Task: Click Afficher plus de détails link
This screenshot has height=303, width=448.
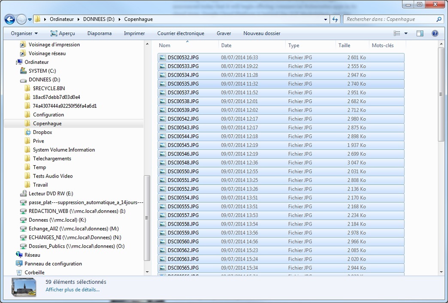Action: tap(73, 290)
